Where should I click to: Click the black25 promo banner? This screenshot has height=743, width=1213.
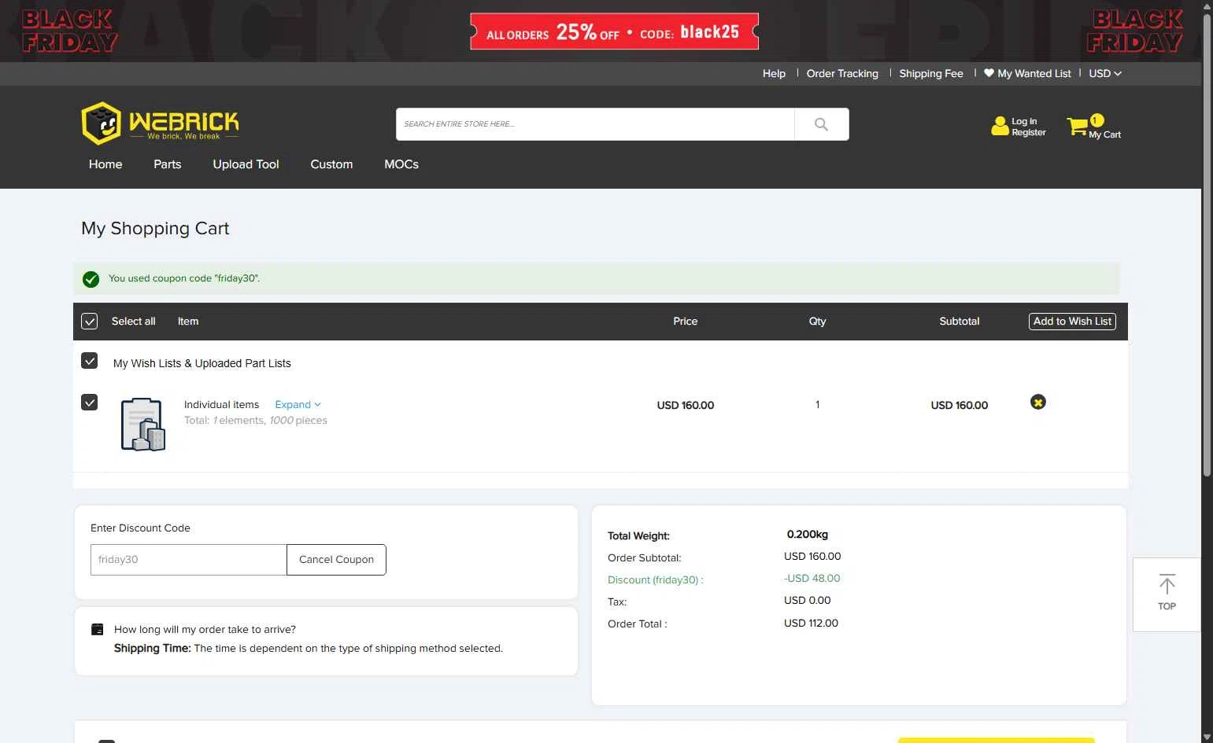[614, 31]
